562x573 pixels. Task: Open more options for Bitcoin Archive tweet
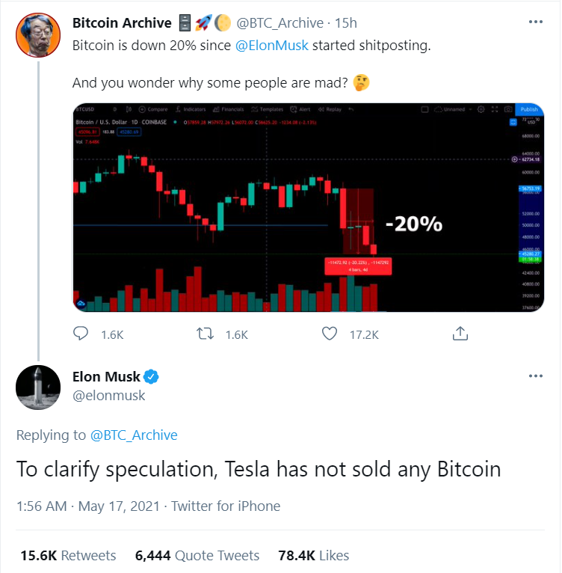point(535,22)
